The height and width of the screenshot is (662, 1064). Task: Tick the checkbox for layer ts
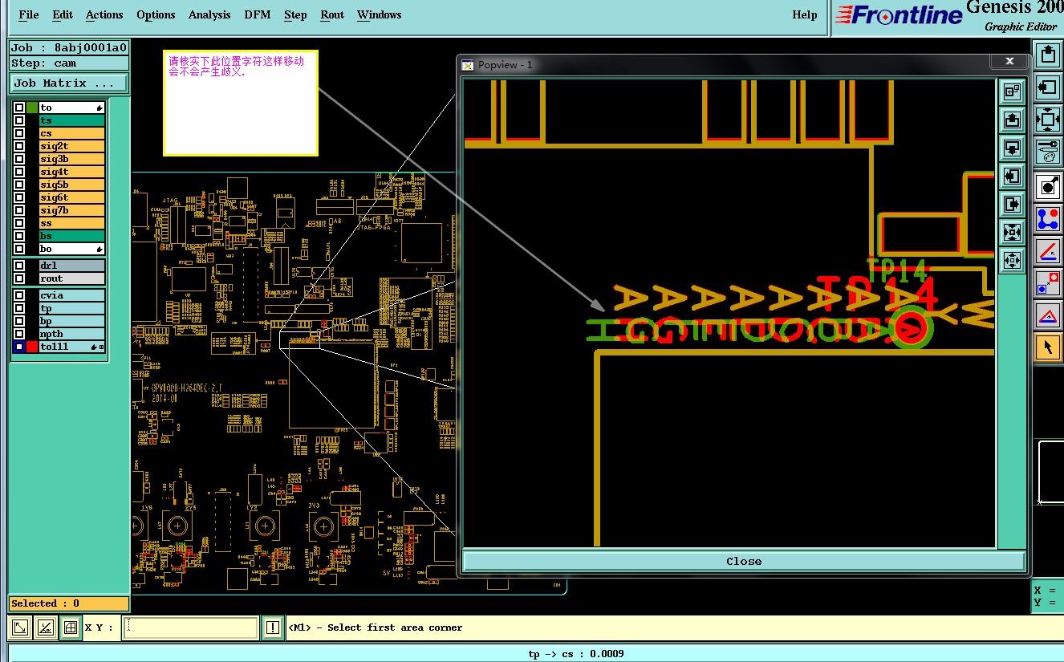[x=19, y=120]
